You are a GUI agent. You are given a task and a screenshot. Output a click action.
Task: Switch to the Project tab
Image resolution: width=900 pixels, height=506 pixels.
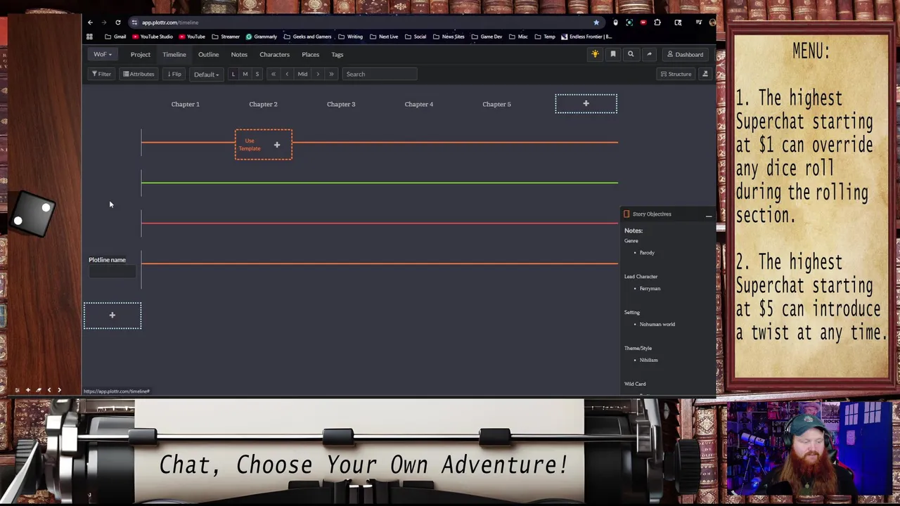point(140,54)
